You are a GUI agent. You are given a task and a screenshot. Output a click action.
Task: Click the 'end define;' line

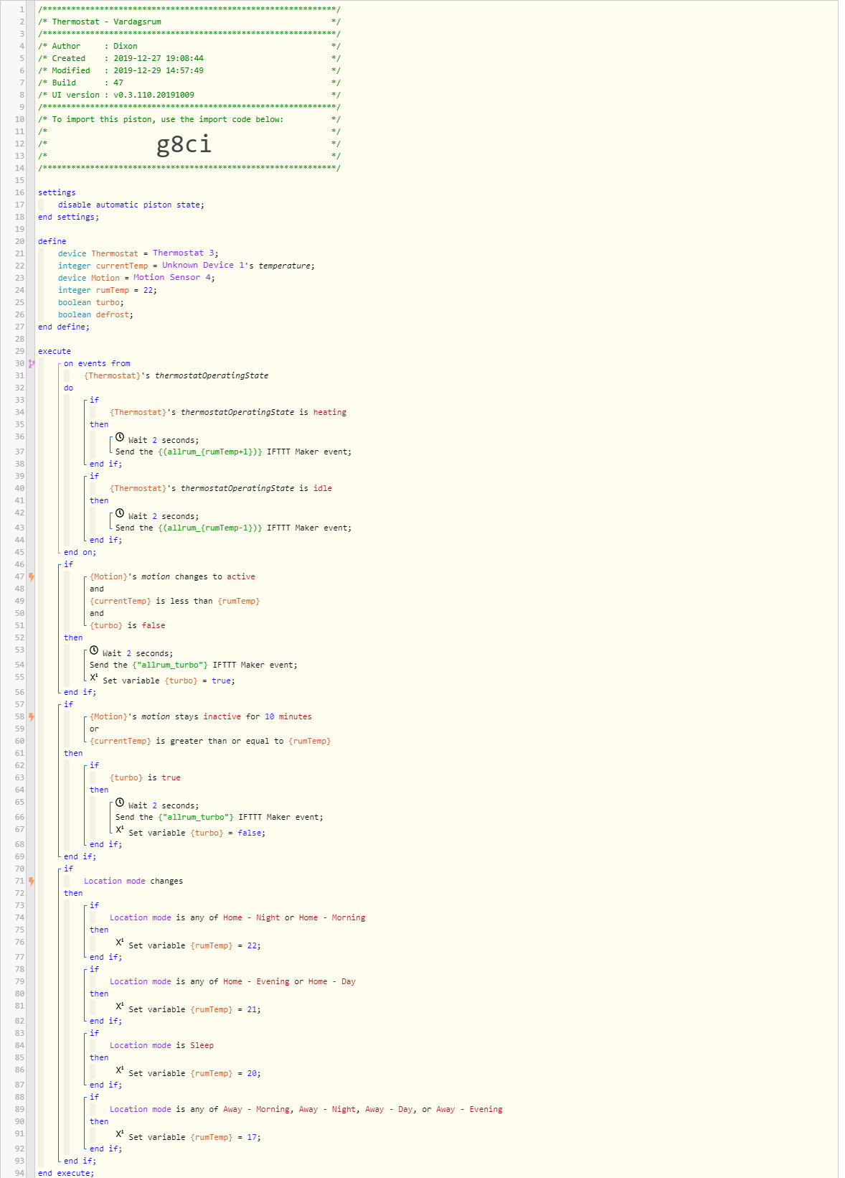[64, 327]
